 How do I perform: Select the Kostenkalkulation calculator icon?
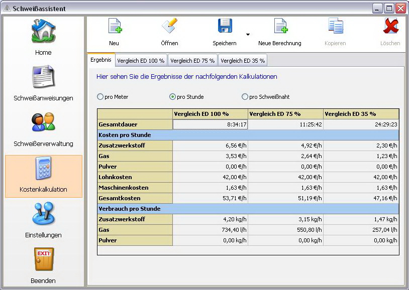point(43,169)
